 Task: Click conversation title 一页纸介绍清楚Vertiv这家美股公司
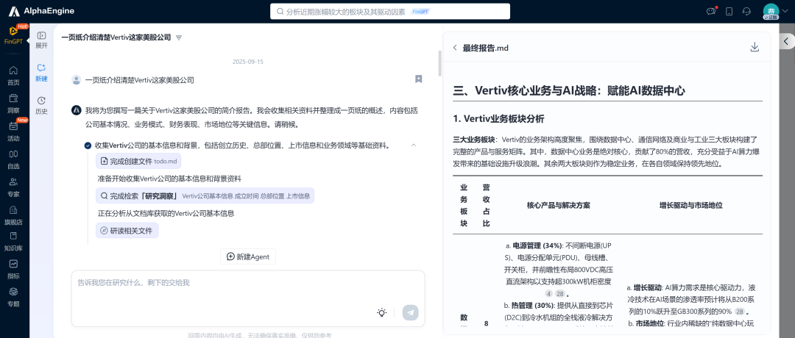(116, 37)
